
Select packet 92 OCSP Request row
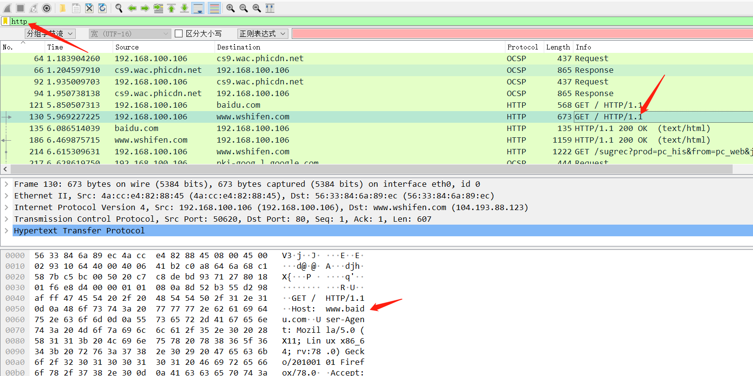pos(376,82)
